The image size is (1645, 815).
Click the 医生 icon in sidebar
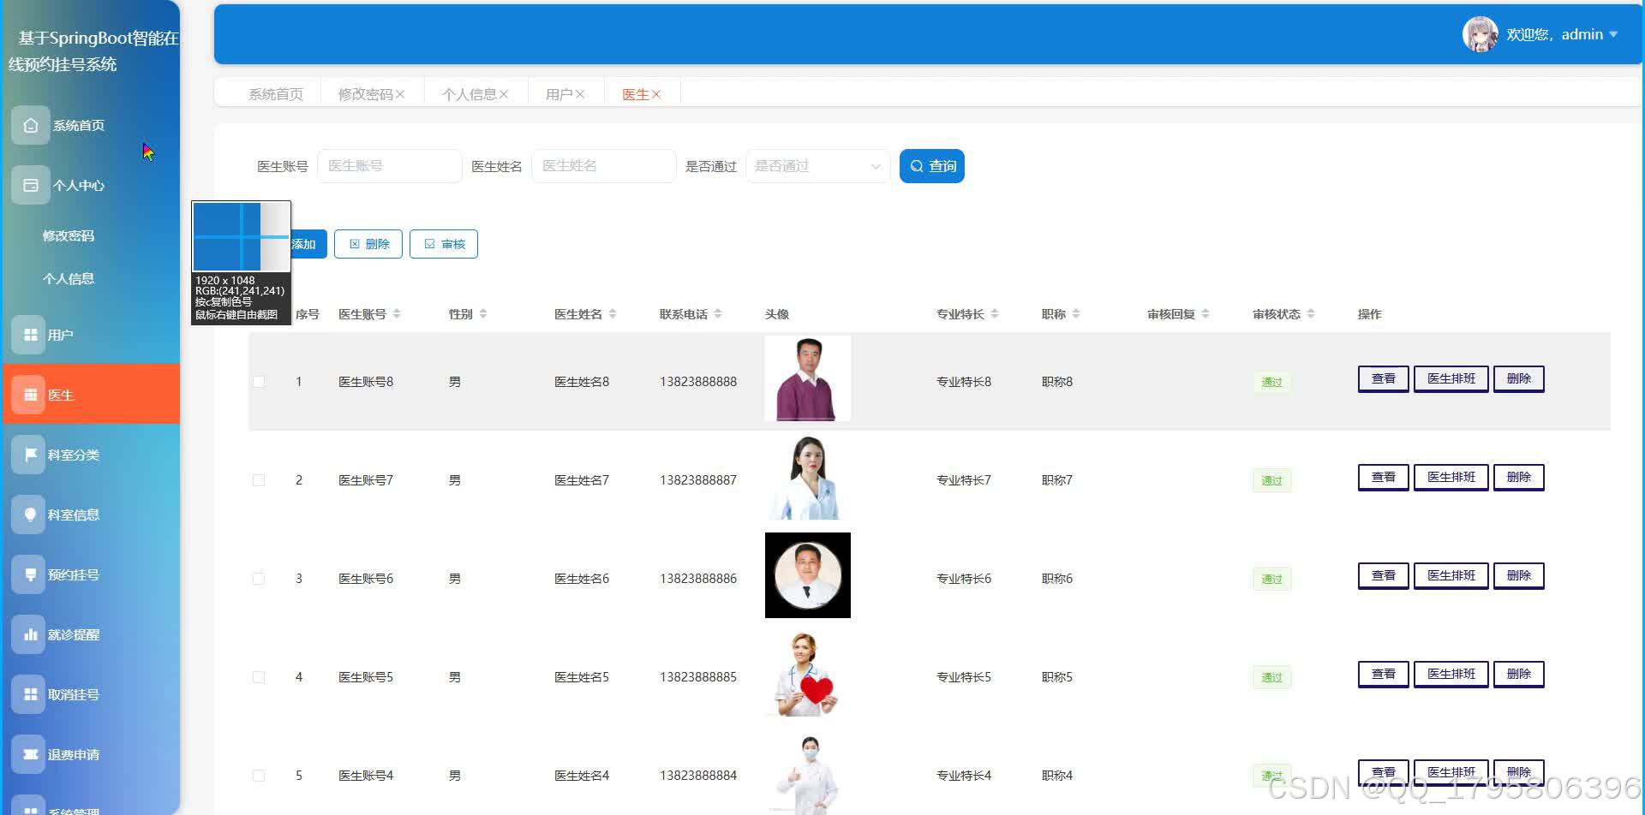pyautogui.click(x=30, y=395)
